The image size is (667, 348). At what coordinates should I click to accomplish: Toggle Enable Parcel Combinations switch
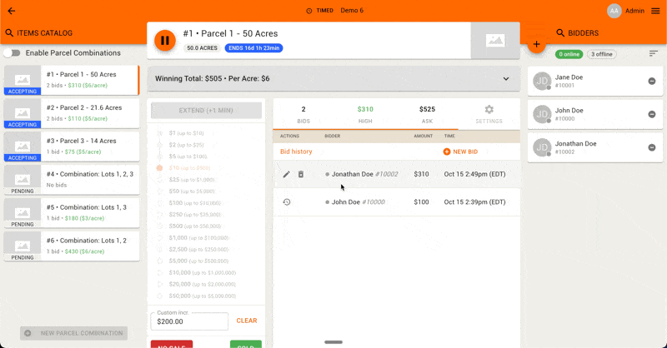(13, 52)
